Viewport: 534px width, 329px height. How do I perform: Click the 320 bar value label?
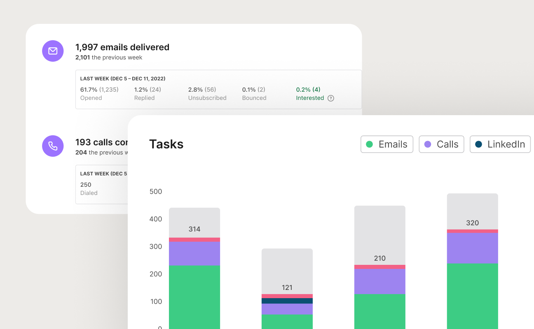pos(472,223)
